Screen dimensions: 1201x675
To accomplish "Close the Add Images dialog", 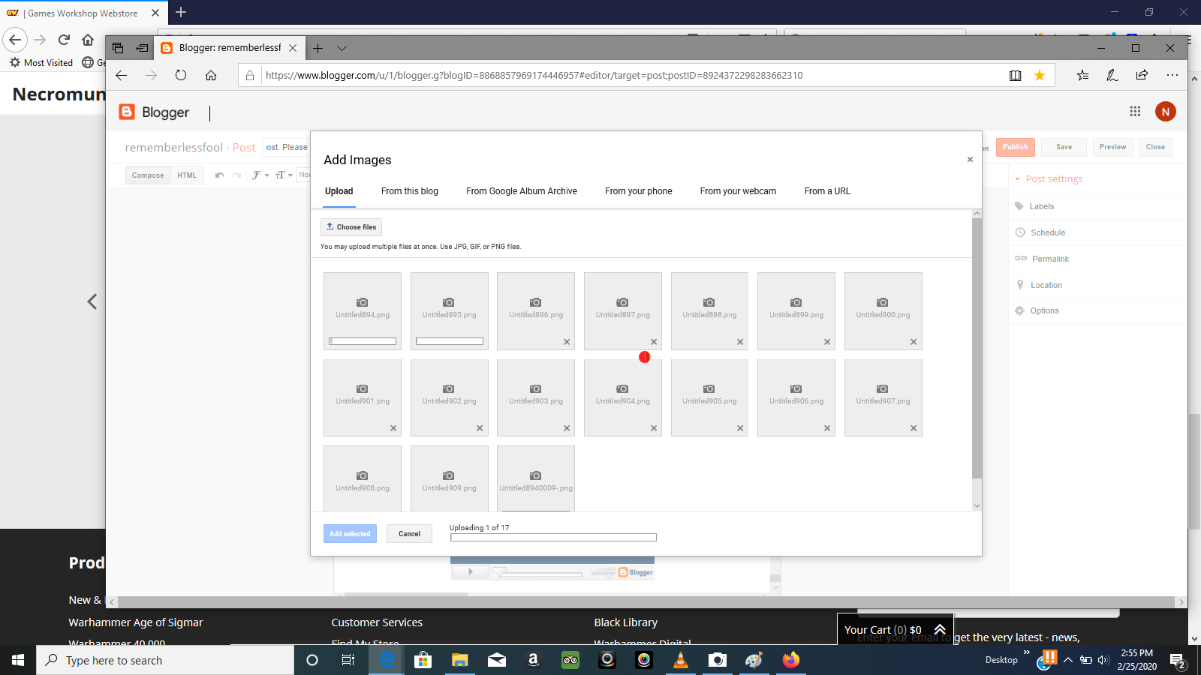I will (970, 160).
